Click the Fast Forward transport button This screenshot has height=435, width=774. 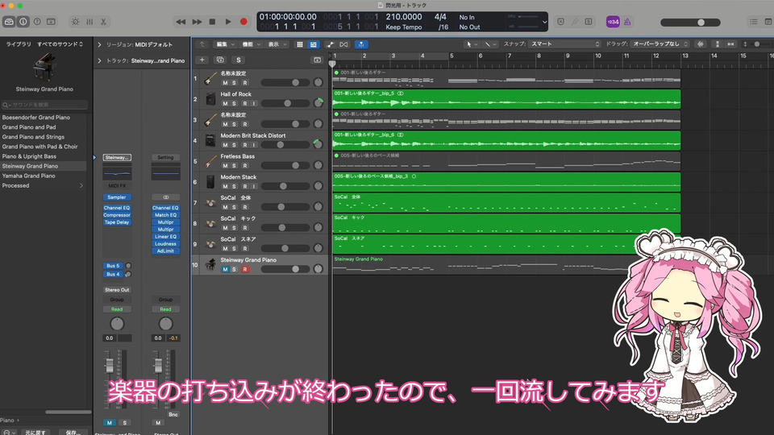197,22
